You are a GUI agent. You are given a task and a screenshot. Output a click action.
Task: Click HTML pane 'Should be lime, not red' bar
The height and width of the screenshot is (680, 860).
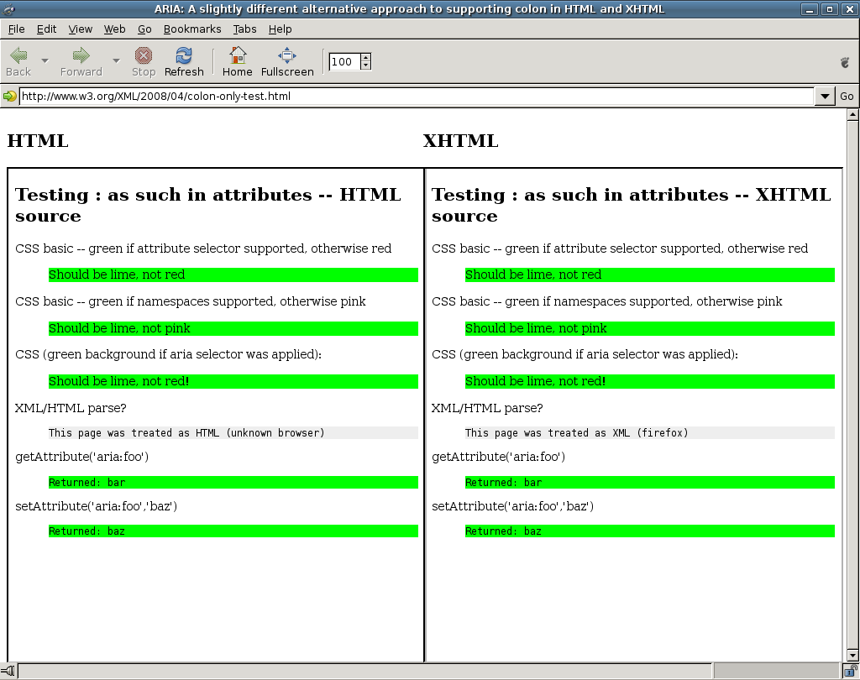pyautogui.click(x=233, y=275)
